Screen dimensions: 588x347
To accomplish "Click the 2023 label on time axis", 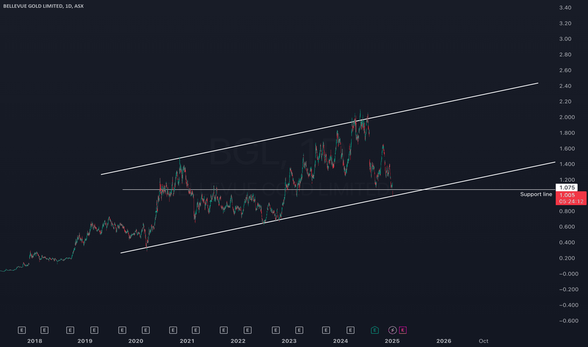I will click(289, 341).
